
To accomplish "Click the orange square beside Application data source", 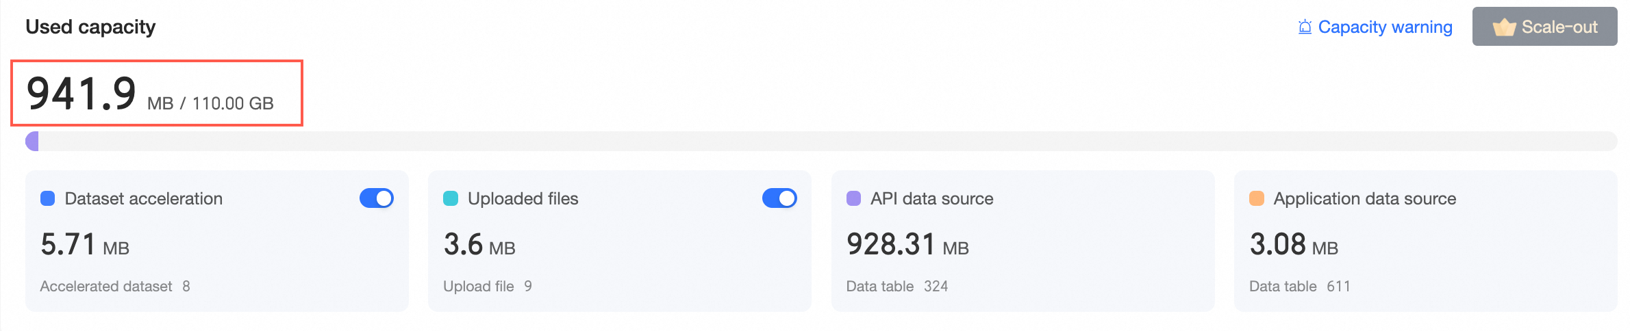I will point(1256,198).
